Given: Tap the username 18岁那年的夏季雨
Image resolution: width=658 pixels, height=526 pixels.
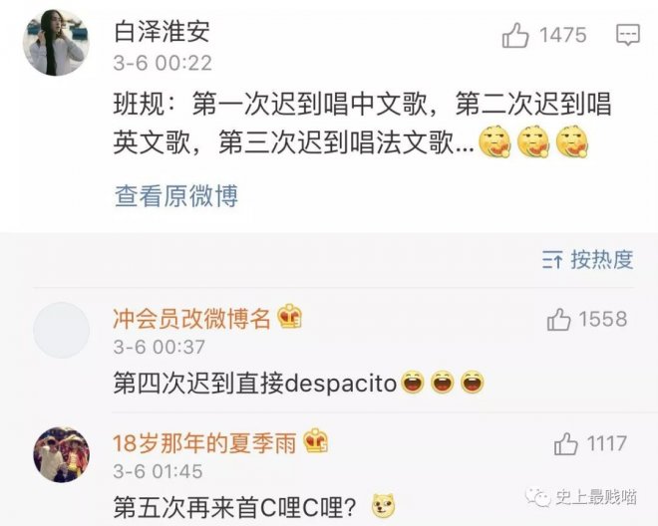Looking at the screenshot, I should point(204,443).
